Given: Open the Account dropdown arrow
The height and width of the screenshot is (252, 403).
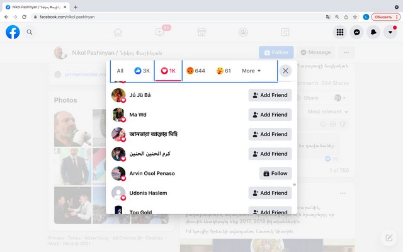Looking at the screenshot, I should (x=390, y=32).
